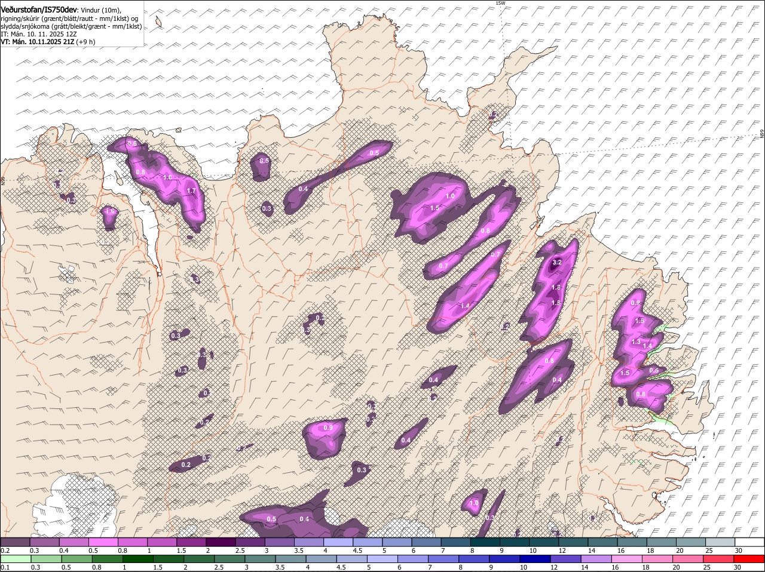This screenshot has width=765, height=572.
Task: Click the 0.1 tick label on the rain scale
Action: coord(5,567)
